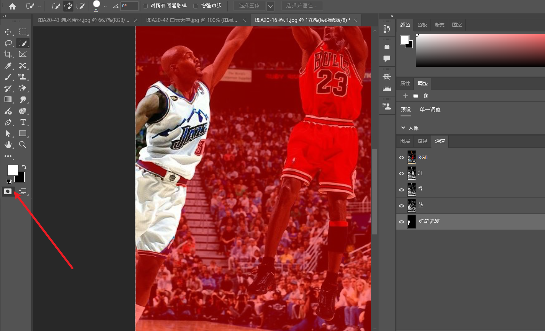The width and height of the screenshot is (545, 331).
Task: Select the Rectangle shape tool
Action: [x=23, y=133]
